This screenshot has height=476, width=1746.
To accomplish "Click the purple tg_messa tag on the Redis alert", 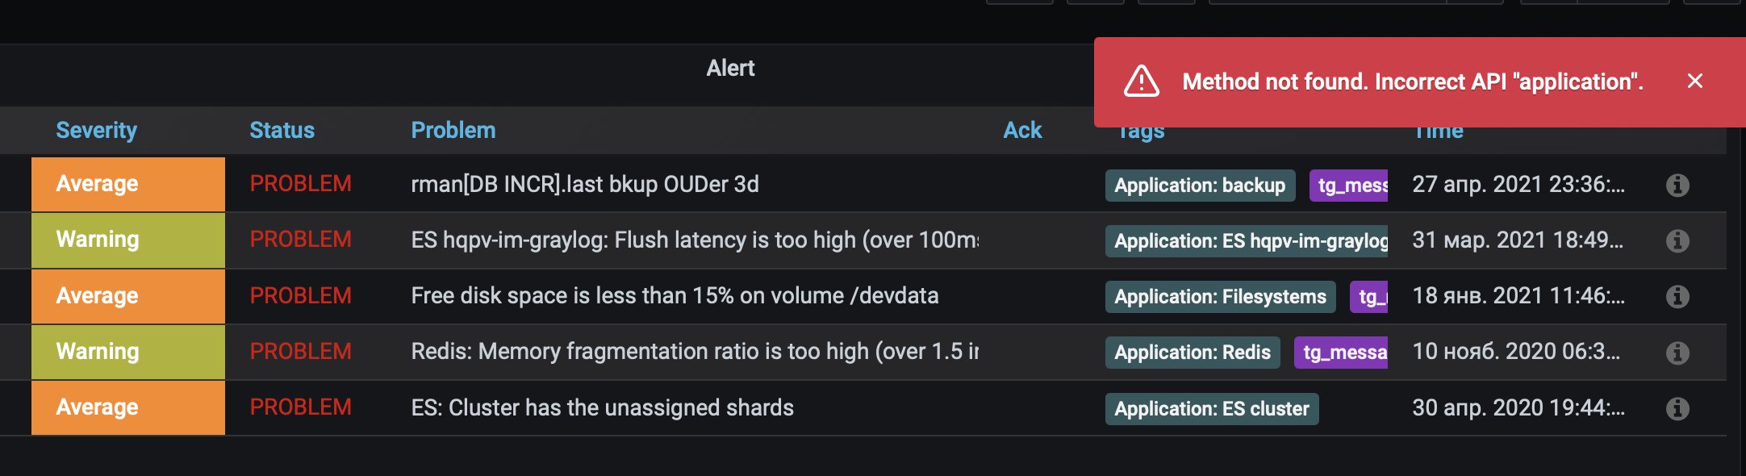I will click(1340, 352).
